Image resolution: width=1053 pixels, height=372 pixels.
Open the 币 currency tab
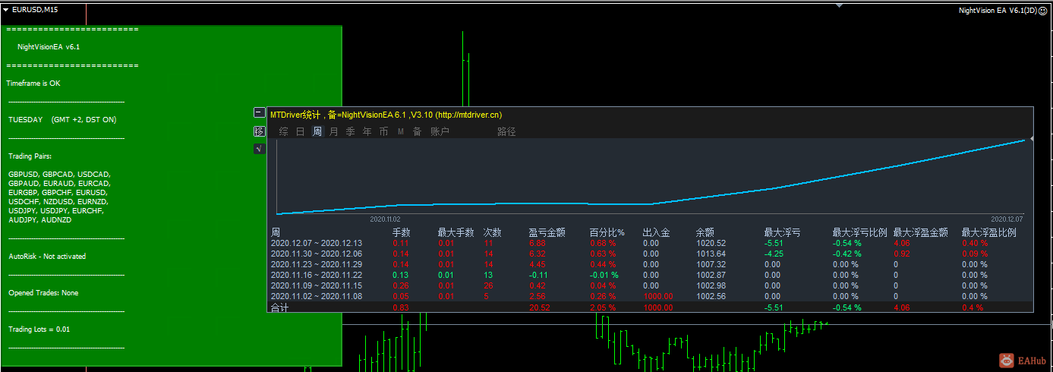383,131
